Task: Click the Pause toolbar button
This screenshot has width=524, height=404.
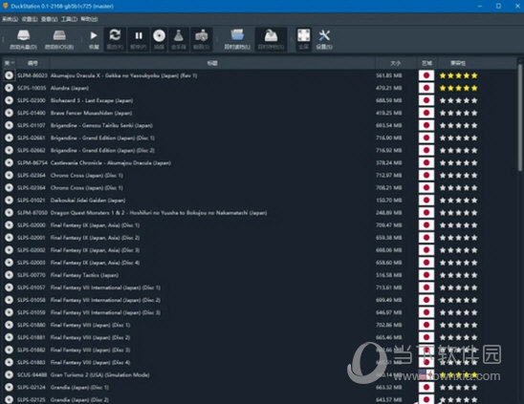Action: point(139,39)
